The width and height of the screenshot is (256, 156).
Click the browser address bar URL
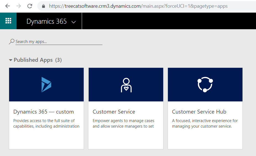coord(138,6)
